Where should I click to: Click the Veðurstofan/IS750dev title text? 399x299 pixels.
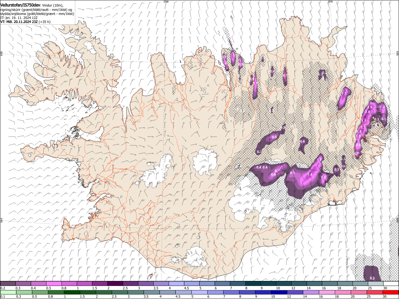coord(20,5)
